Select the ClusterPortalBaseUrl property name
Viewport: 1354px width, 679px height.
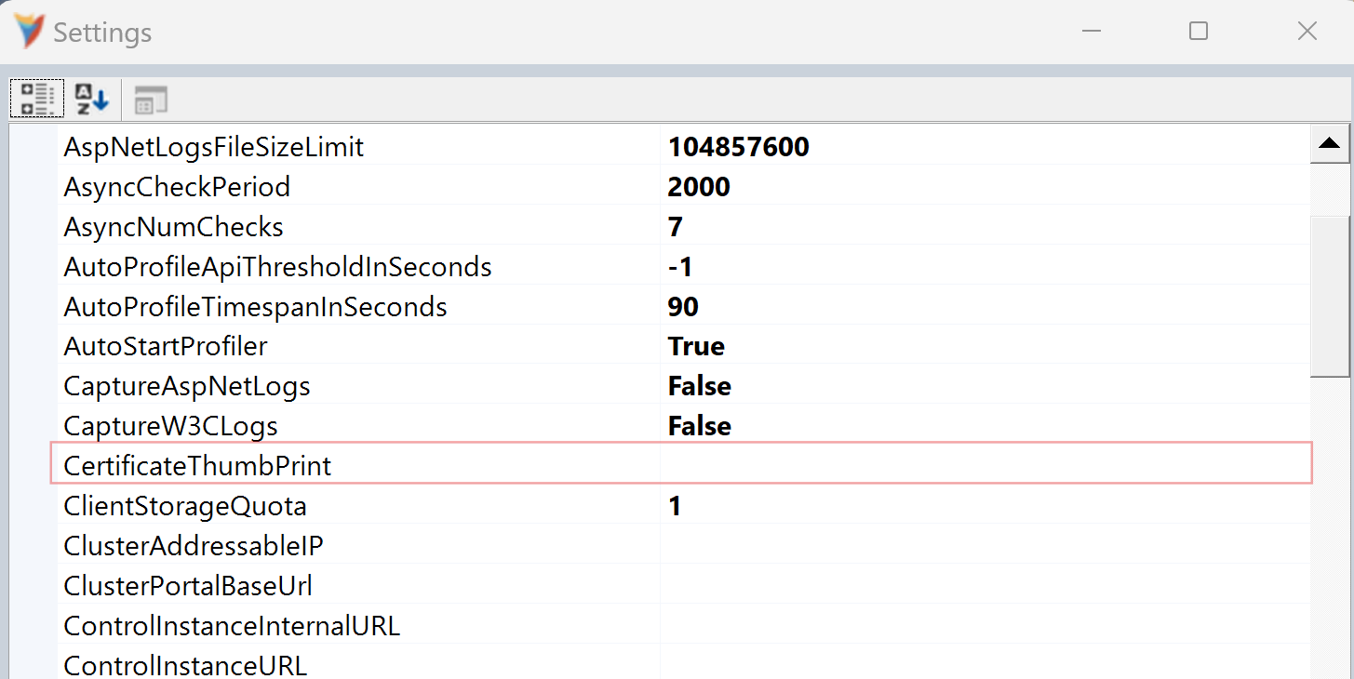pos(188,587)
